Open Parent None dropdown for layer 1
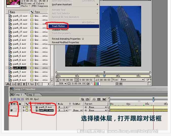The height and width of the screenshot is (136, 171). point(97,107)
